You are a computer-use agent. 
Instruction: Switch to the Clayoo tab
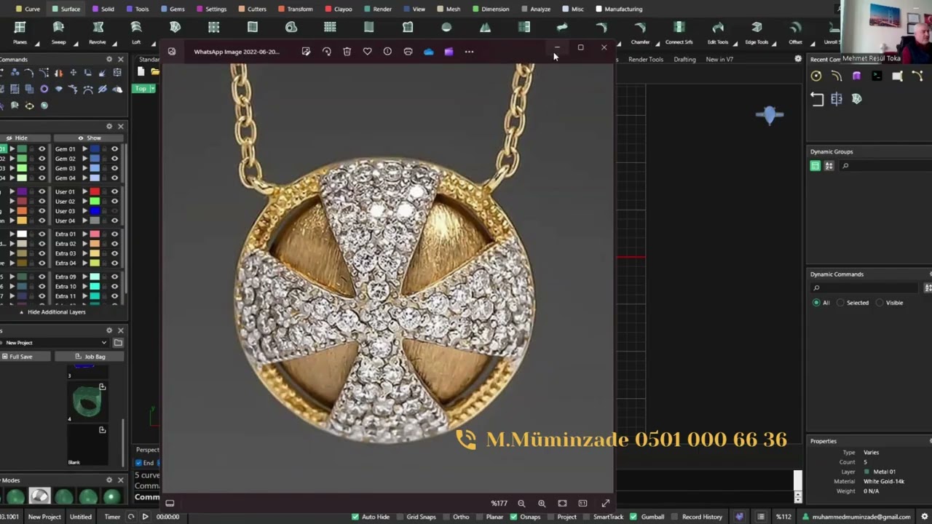(339, 9)
